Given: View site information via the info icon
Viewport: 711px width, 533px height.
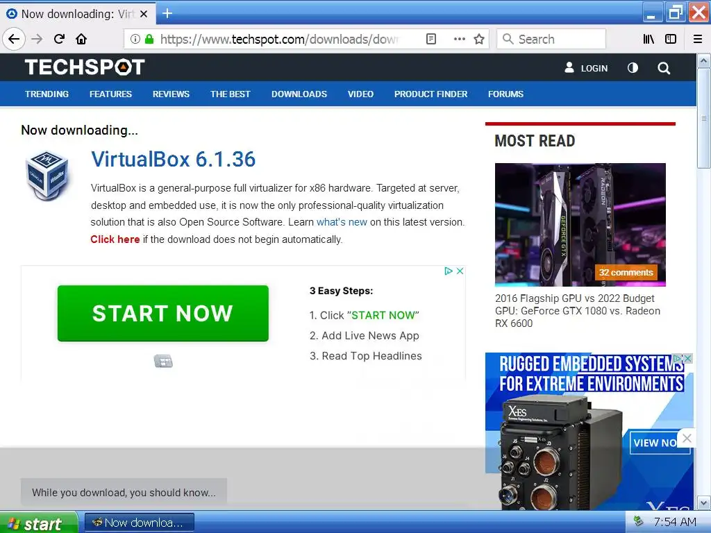Looking at the screenshot, I should tap(135, 39).
